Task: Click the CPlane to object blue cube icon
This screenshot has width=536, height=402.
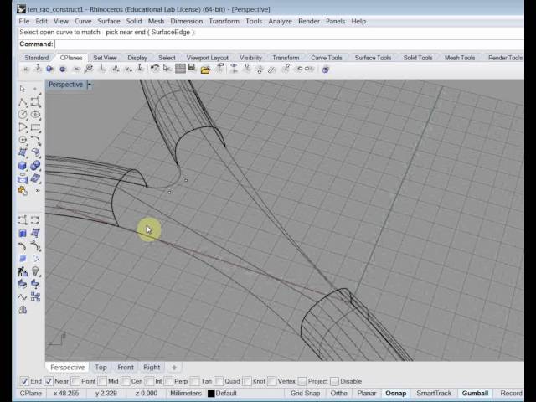Action: point(50,69)
